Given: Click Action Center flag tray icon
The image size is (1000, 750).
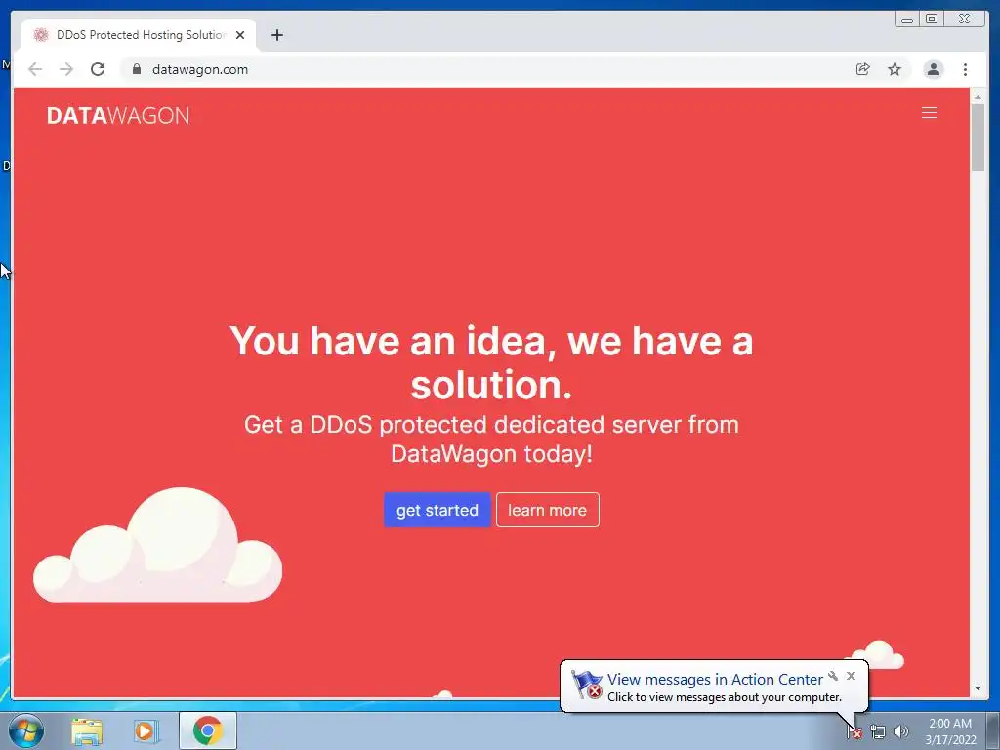Looking at the screenshot, I should point(854,732).
